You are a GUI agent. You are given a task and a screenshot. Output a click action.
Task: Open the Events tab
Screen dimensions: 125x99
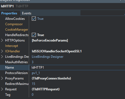(x=27, y=13)
